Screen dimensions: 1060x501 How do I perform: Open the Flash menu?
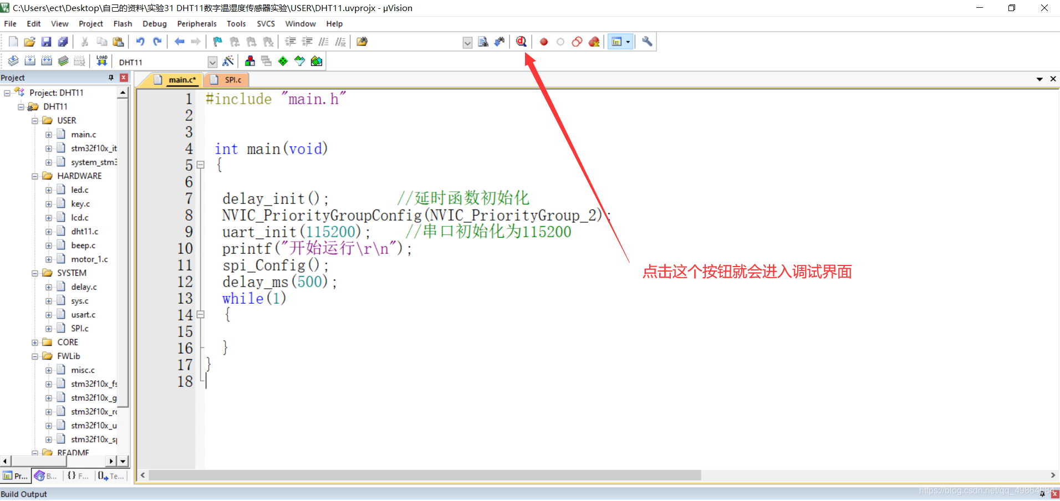123,24
